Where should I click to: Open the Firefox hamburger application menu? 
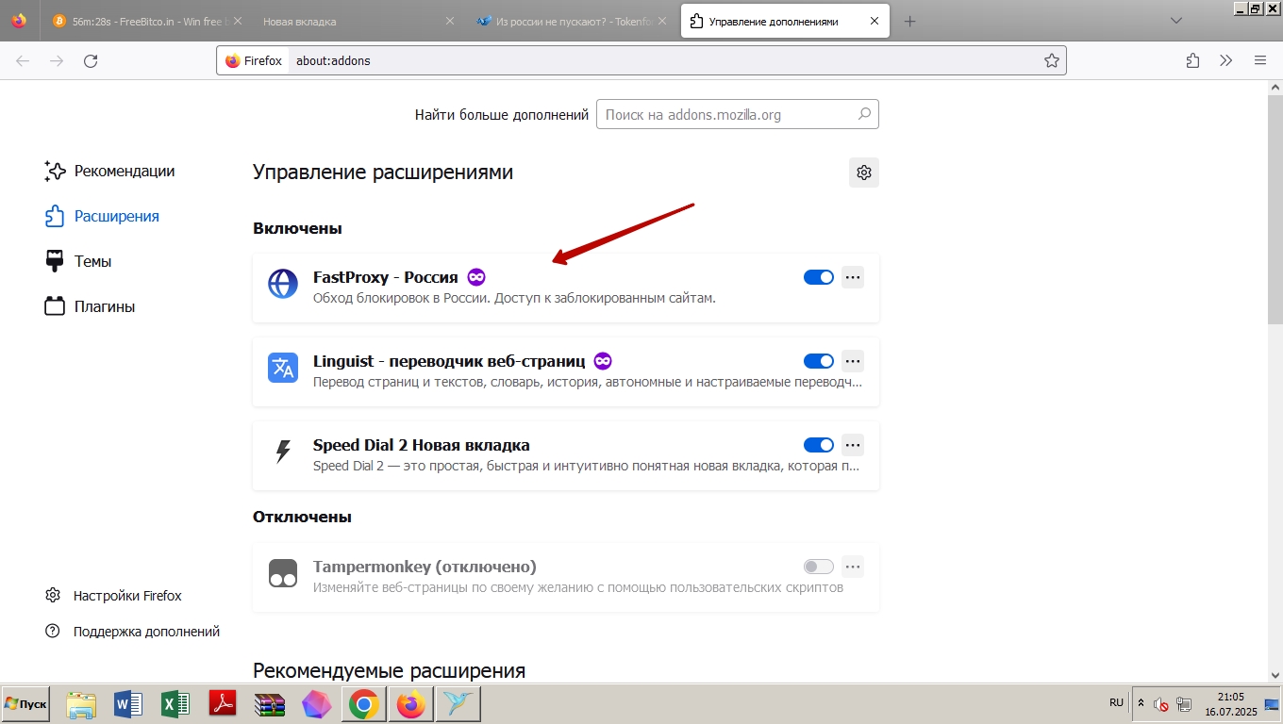pyautogui.click(x=1259, y=61)
